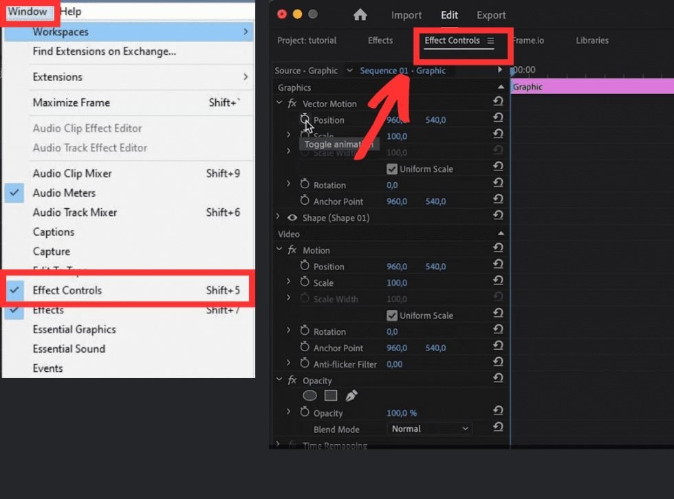Select the pen mask tool under Opacity
The image size is (674, 499).
pos(351,396)
